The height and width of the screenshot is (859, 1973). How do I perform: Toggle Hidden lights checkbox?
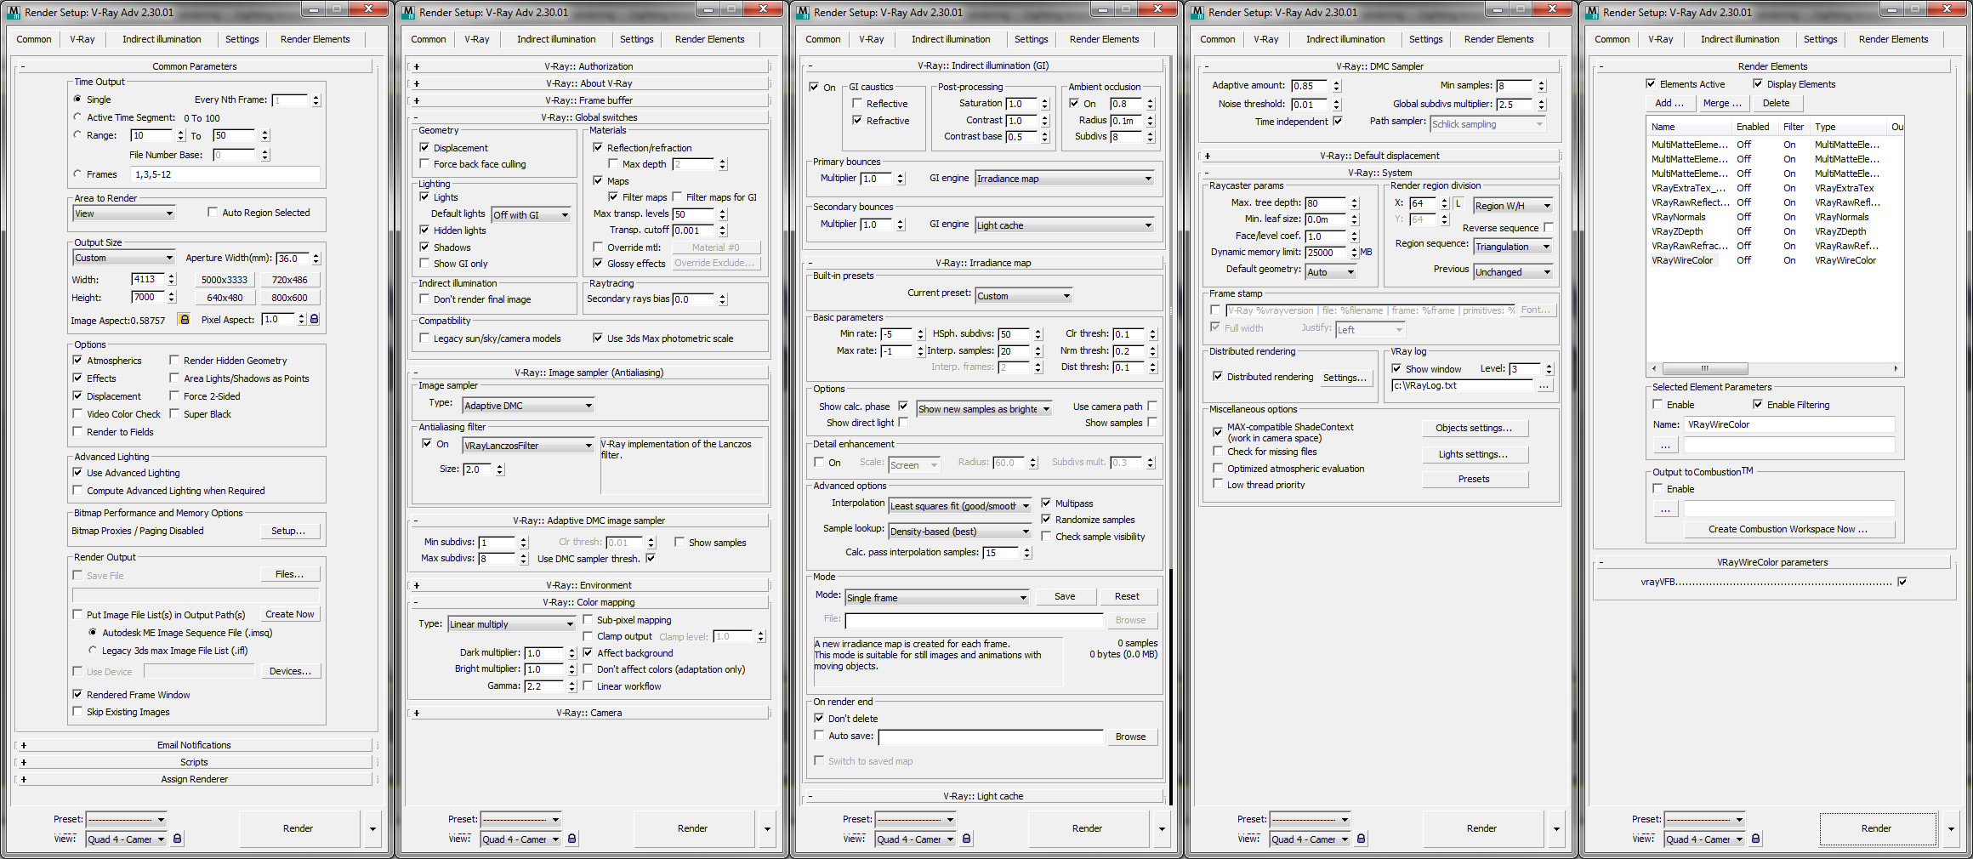pos(424,230)
